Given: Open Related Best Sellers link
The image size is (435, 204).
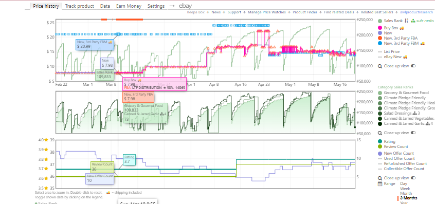Looking at the screenshot, I should pos(376,12).
